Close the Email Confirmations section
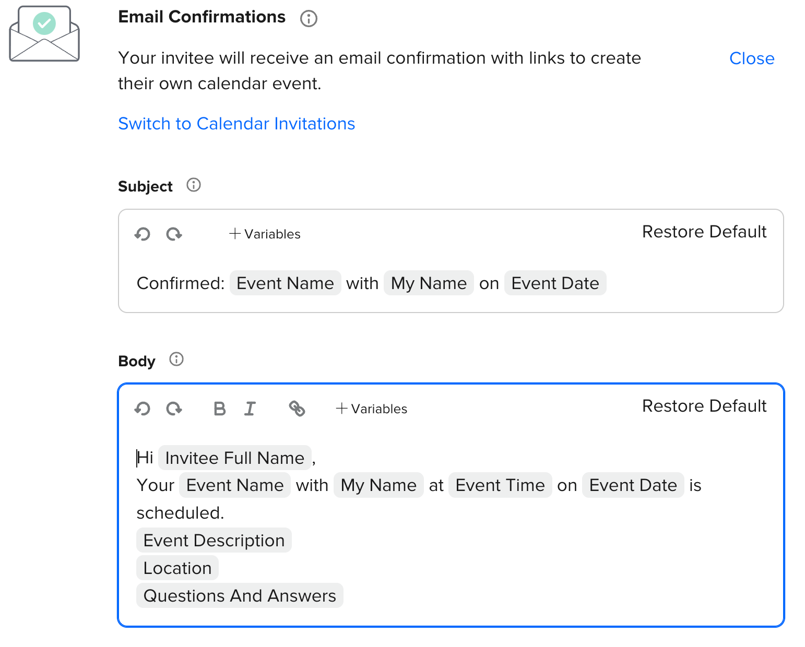This screenshot has height=647, width=805. click(x=751, y=58)
